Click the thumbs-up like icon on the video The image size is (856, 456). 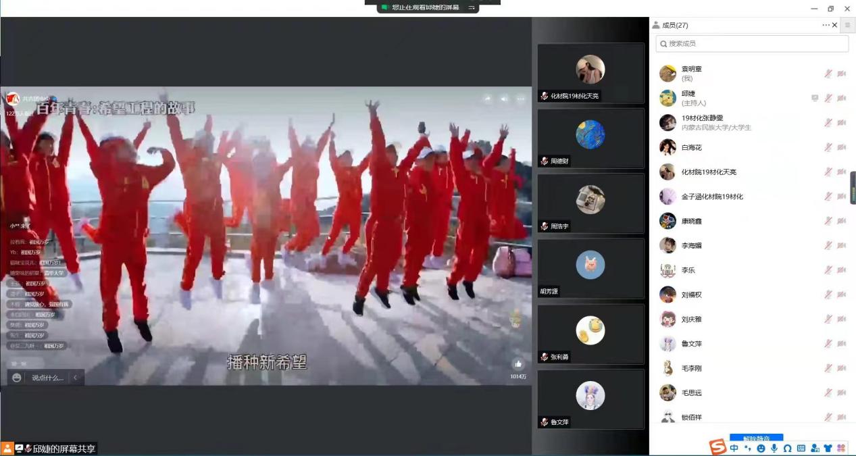click(518, 364)
